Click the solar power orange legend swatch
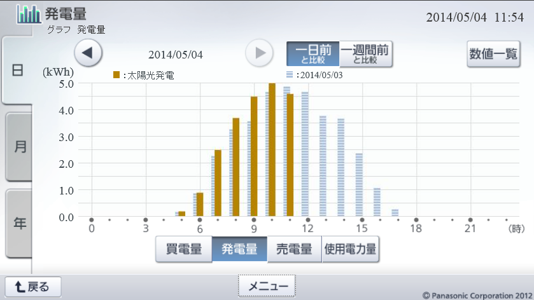This screenshot has width=534, height=300. tap(116, 75)
